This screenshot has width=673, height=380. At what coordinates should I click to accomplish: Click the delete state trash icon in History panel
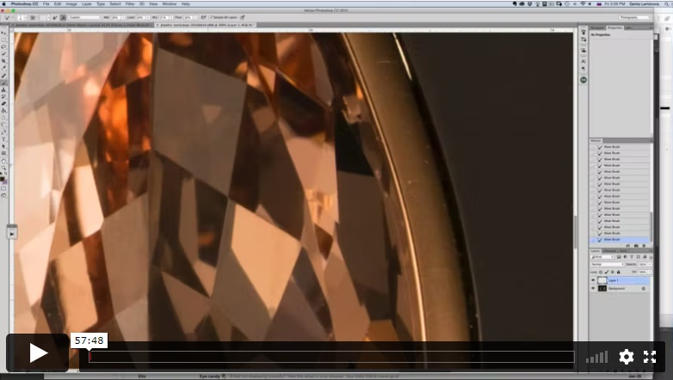(x=644, y=245)
